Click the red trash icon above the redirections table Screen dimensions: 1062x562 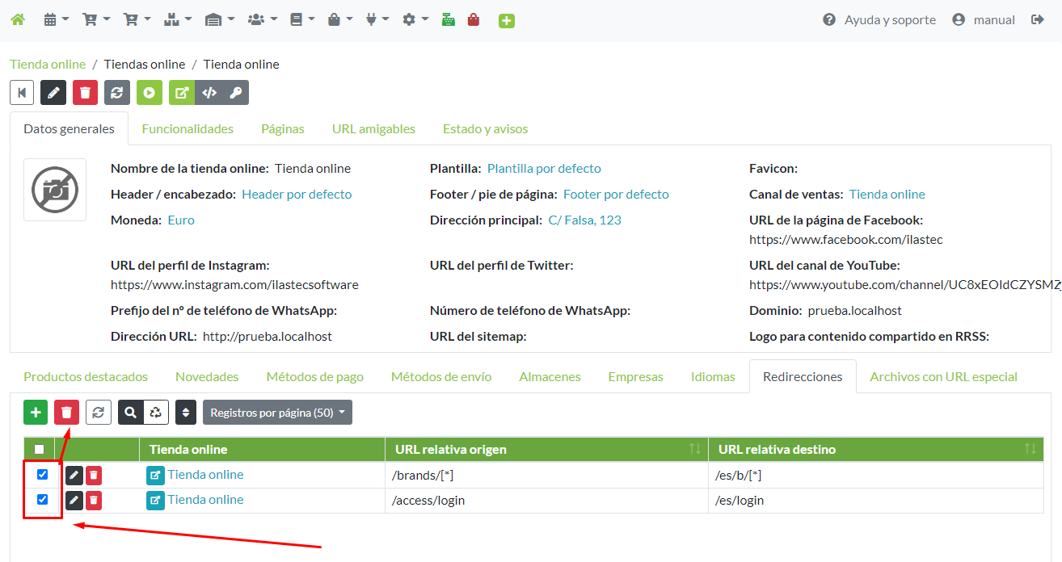click(66, 413)
